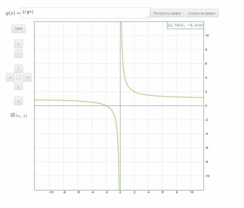The width and height of the screenshot is (244, 208).
Task: Click the Построить график button
Action: pos(167,13)
